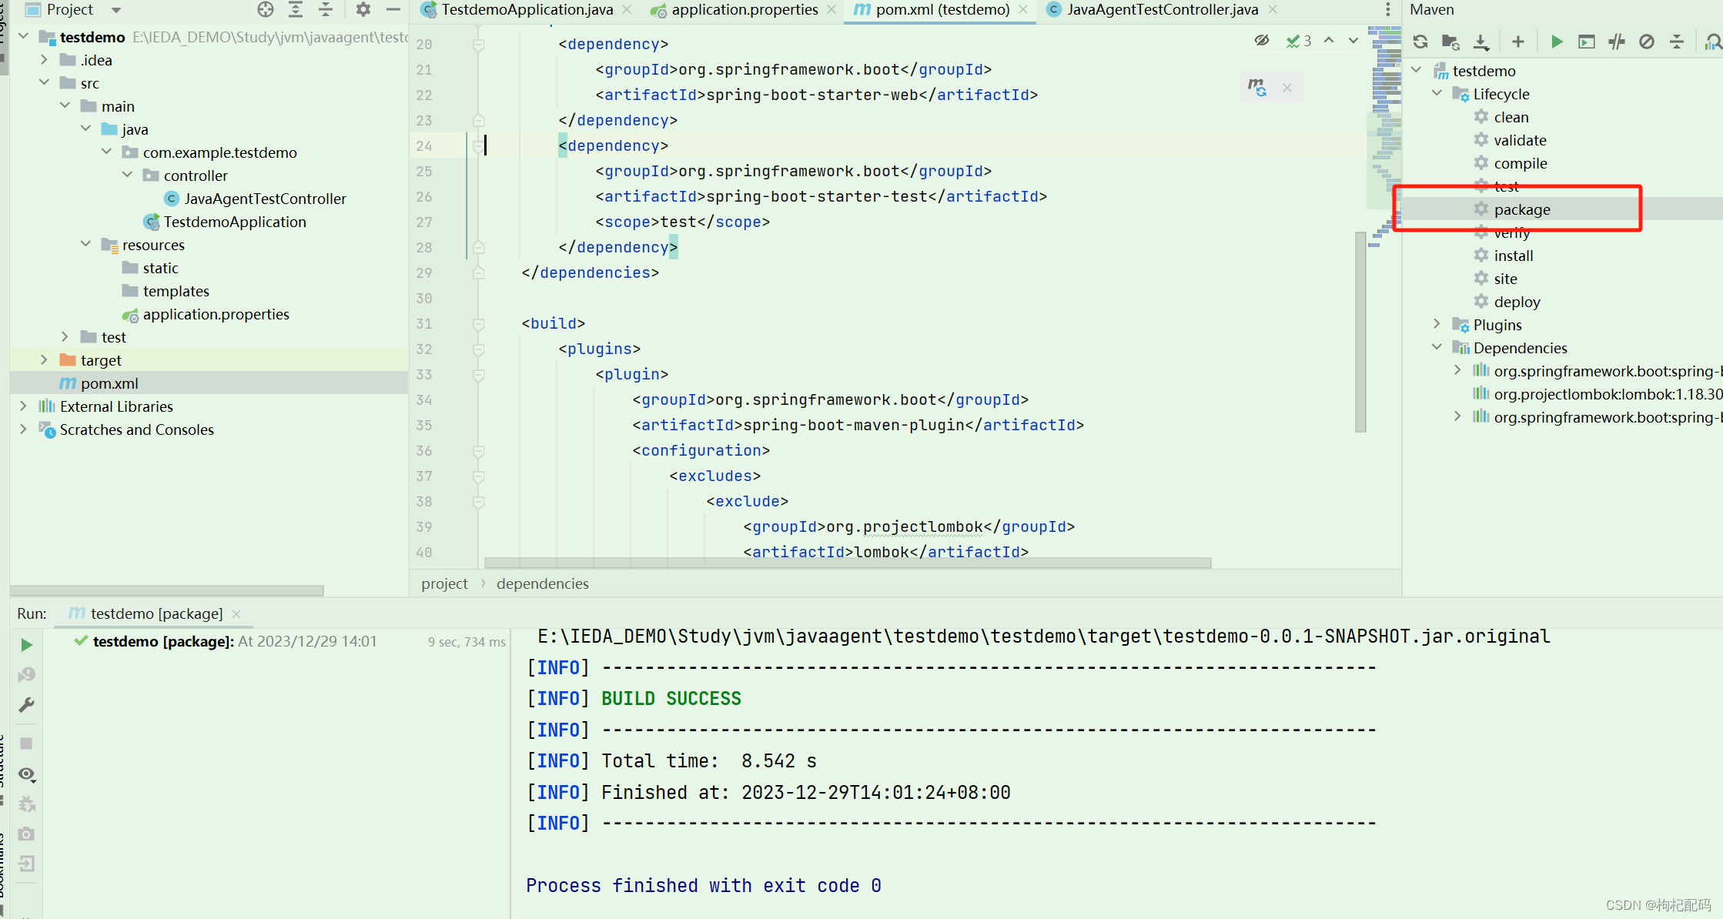Open the TestdemoApplication class file
The height and width of the screenshot is (919, 1723).
pos(234,222)
